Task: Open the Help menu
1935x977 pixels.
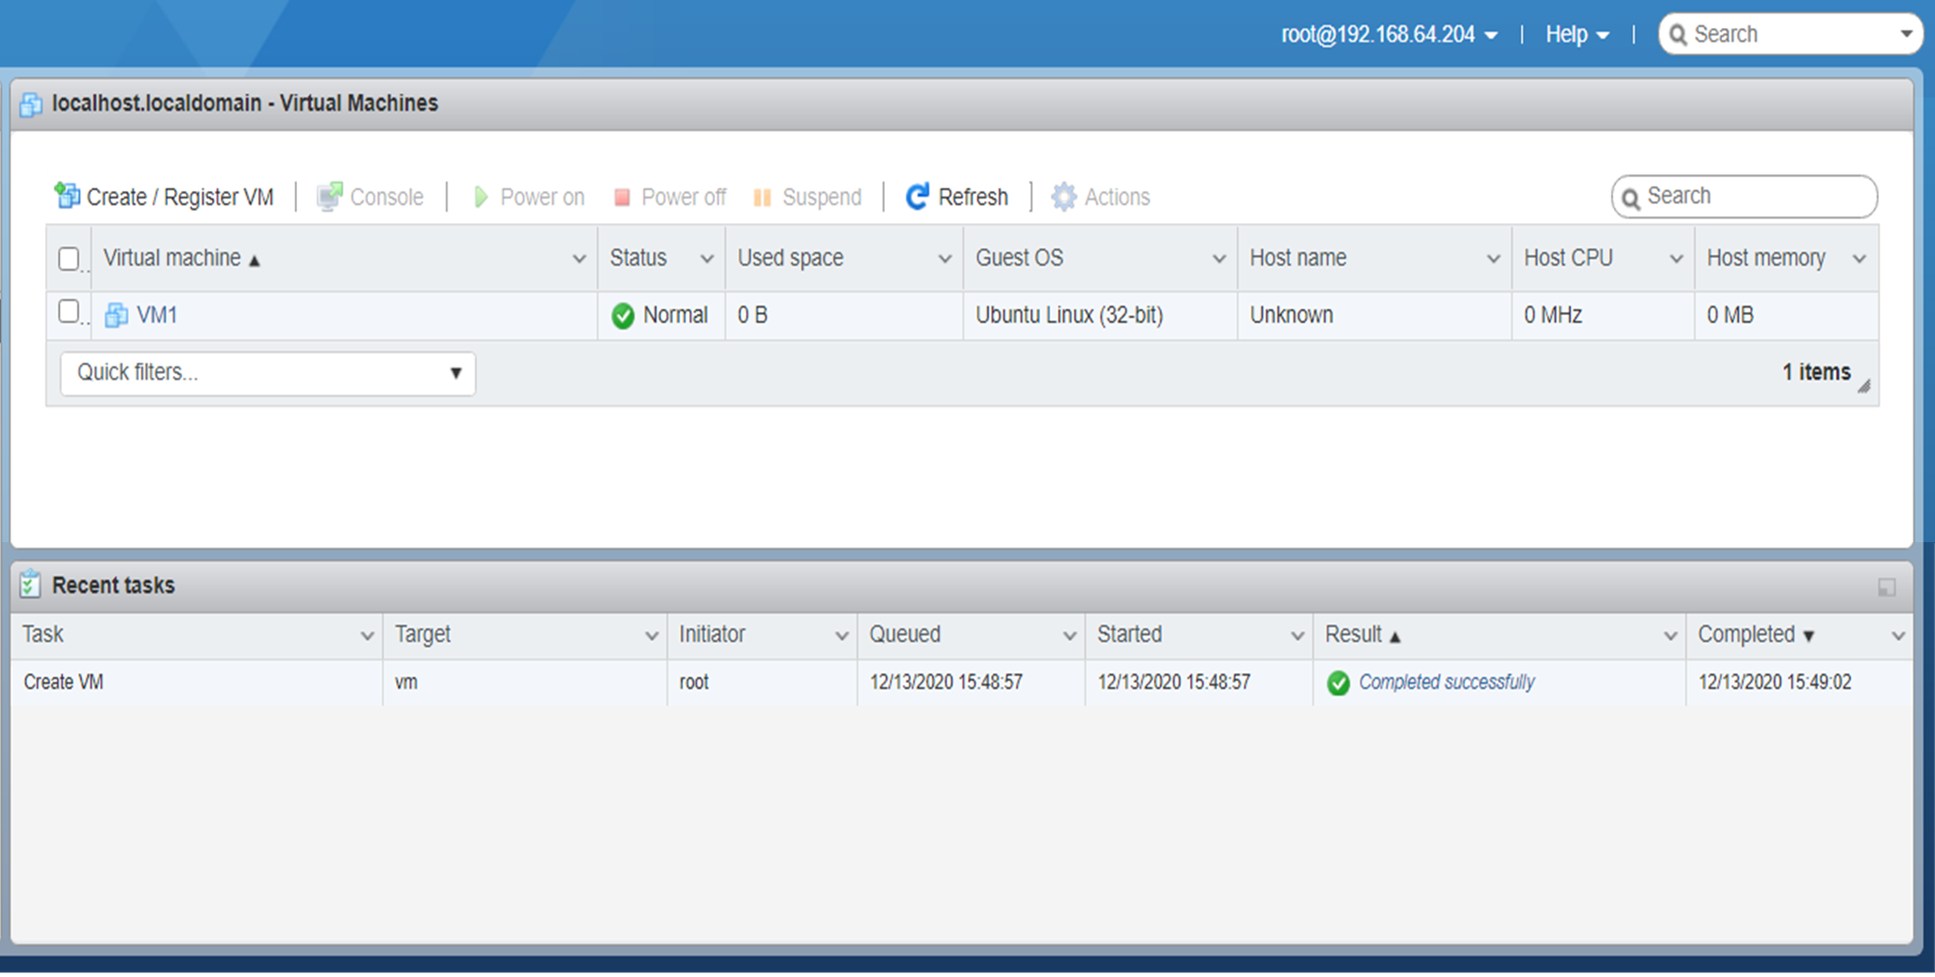Action: (x=1577, y=34)
